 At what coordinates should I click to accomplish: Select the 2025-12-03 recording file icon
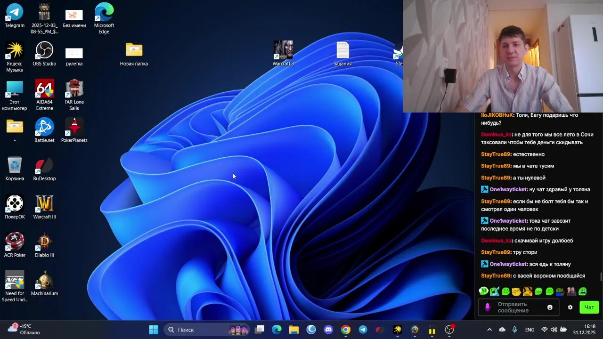point(44,18)
